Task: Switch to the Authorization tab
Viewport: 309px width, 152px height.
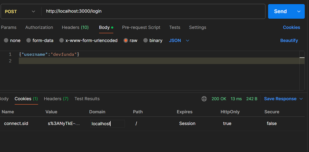Action: (39, 27)
